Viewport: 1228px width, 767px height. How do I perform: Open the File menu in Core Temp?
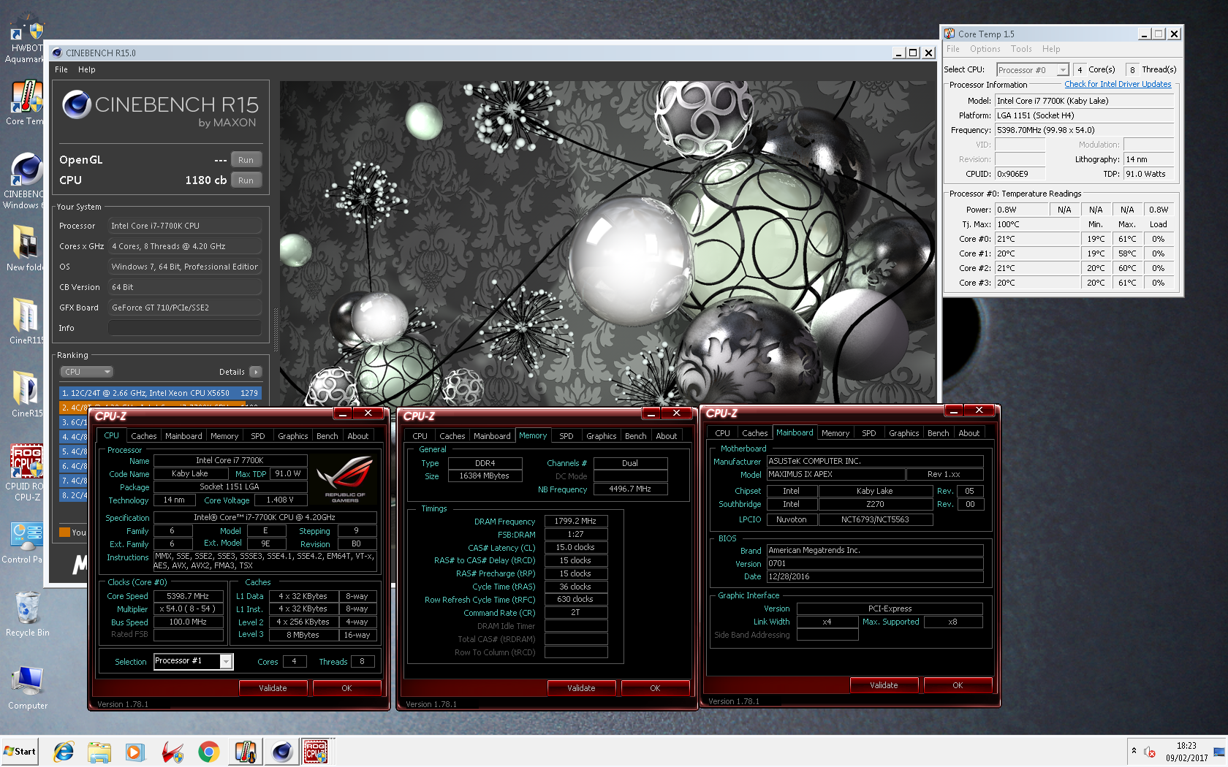click(x=953, y=49)
